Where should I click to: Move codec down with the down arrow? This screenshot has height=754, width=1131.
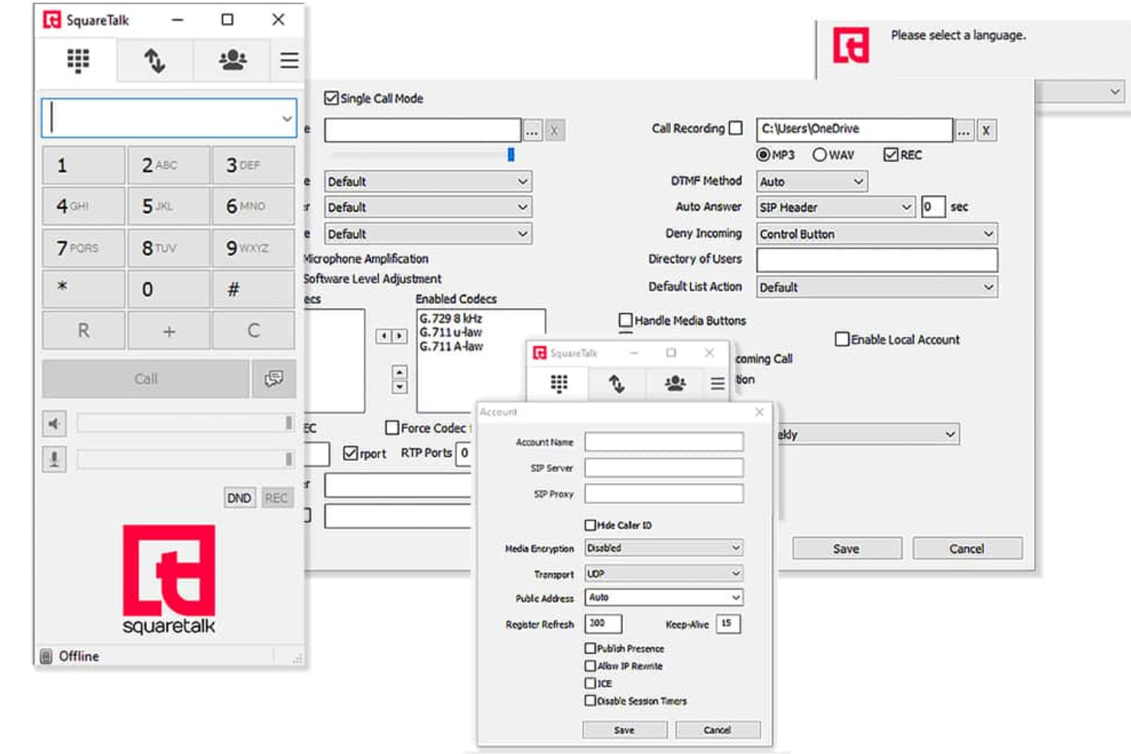[x=400, y=387]
